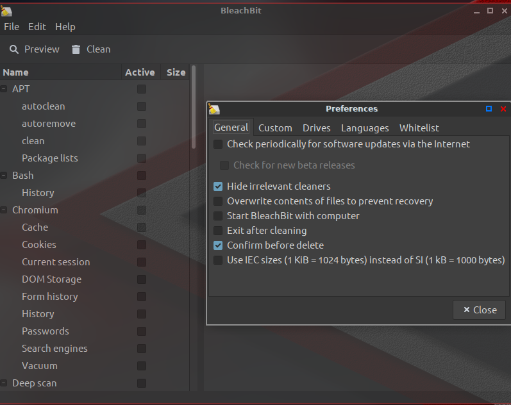This screenshot has width=511, height=405.
Task: Tick Active checkbox for Deep scan
Action: [x=142, y=383]
